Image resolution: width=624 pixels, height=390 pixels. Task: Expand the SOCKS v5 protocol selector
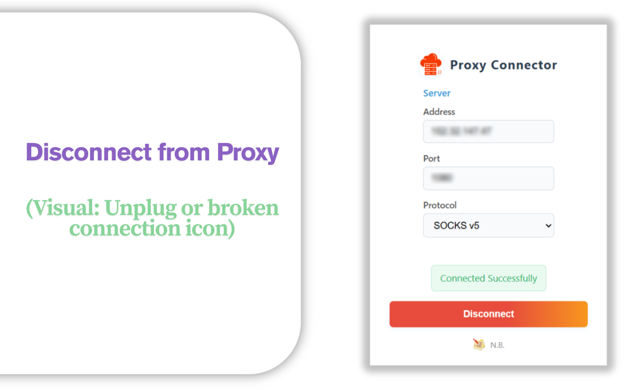[x=488, y=225]
